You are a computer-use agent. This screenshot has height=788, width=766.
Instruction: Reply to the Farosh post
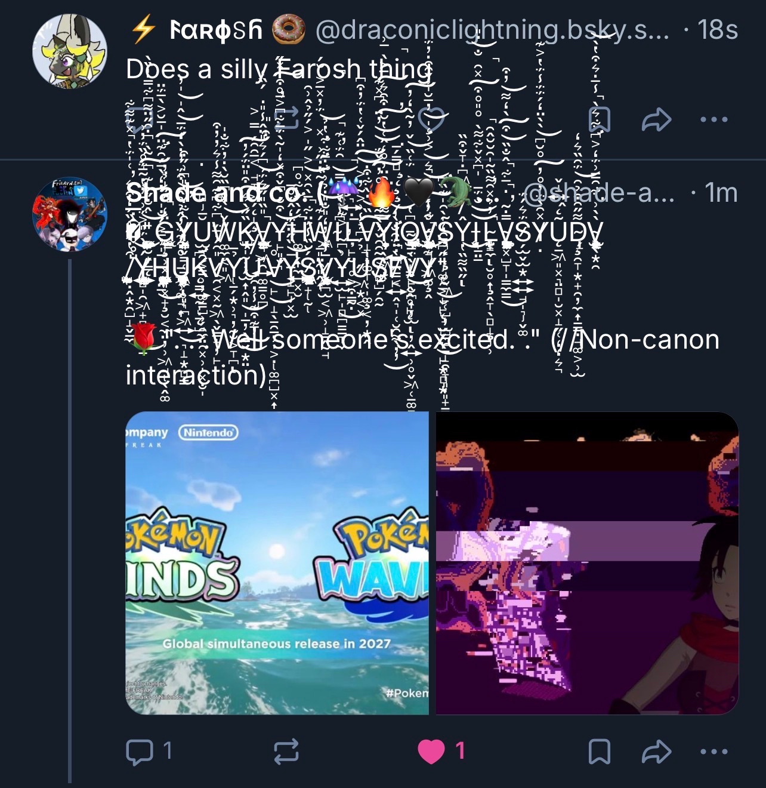point(140,119)
